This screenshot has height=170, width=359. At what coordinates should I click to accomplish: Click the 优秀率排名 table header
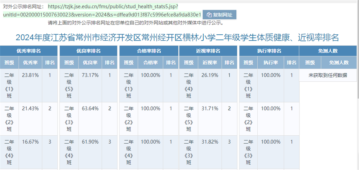pos(29,51)
